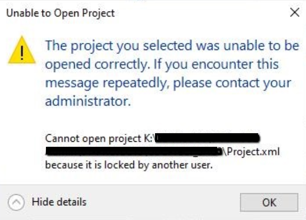Close the Unable to Open Project dialog
Viewport: 306px width, 220px height.
click(x=294, y=13)
